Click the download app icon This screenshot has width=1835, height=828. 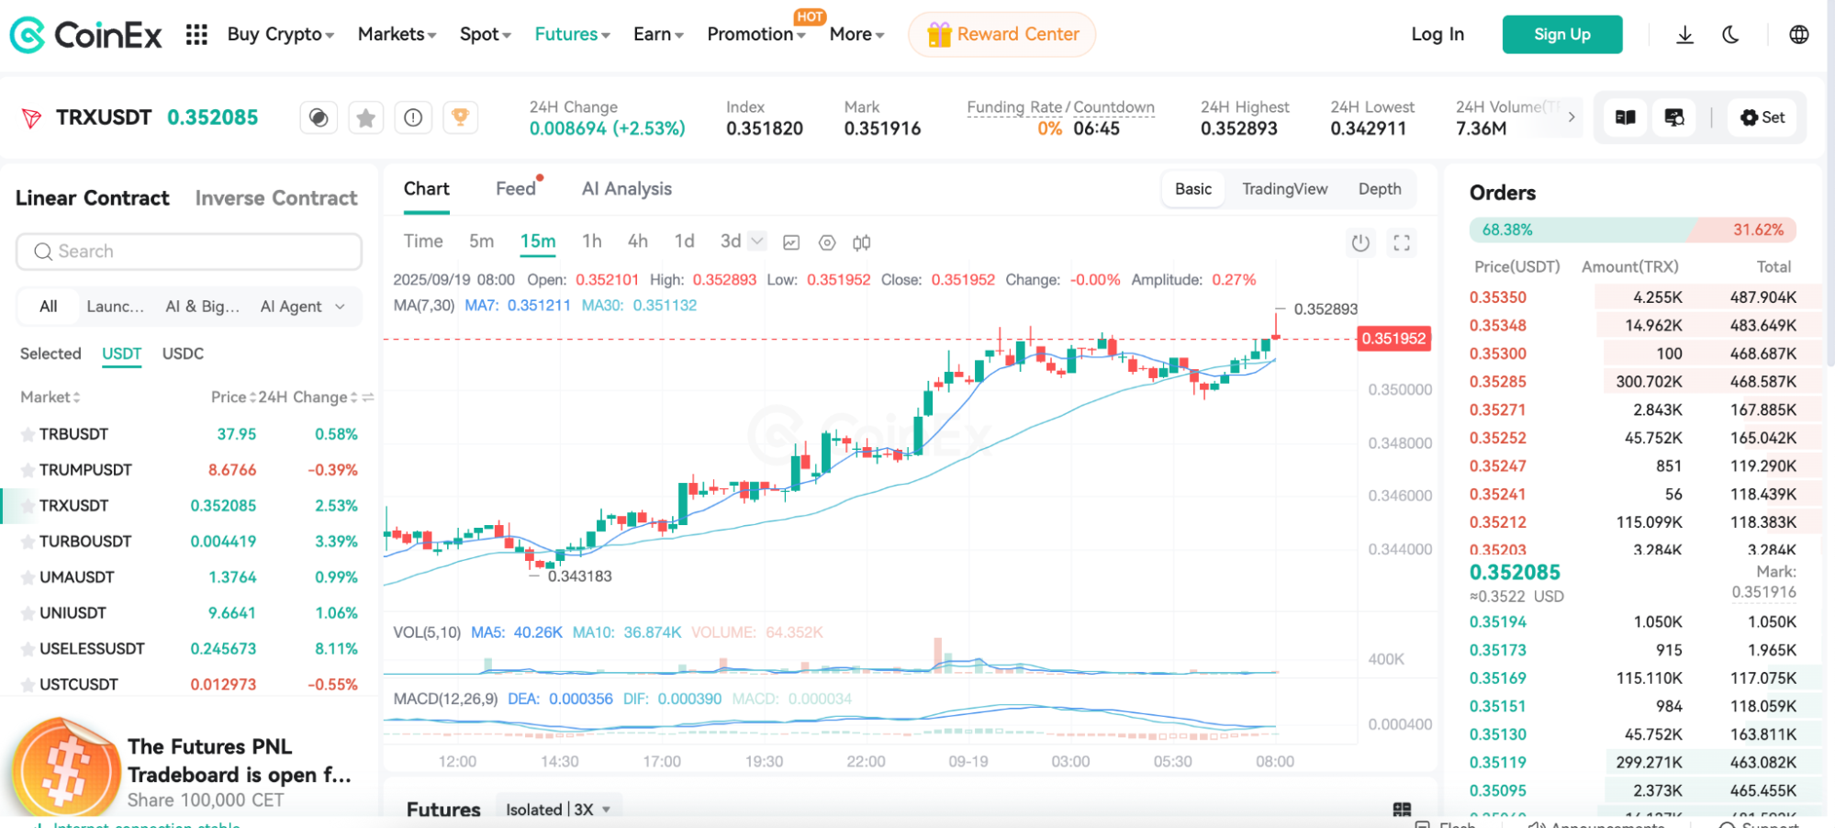coord(1684,35)
